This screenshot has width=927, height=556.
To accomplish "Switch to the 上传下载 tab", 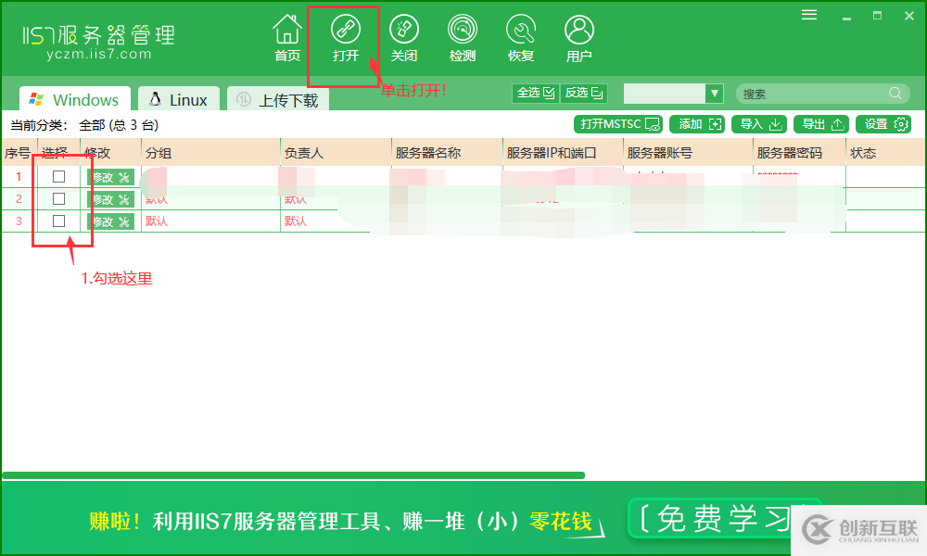I will click(278, 99).
